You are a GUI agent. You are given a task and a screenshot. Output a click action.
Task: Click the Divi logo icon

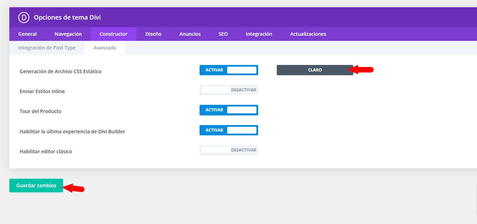[24, 18]
